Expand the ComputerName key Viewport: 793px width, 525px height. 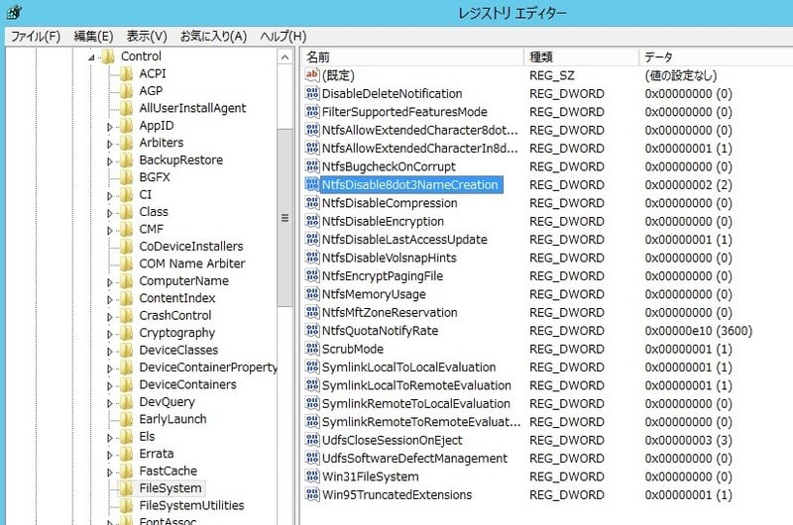coord(110,282)
